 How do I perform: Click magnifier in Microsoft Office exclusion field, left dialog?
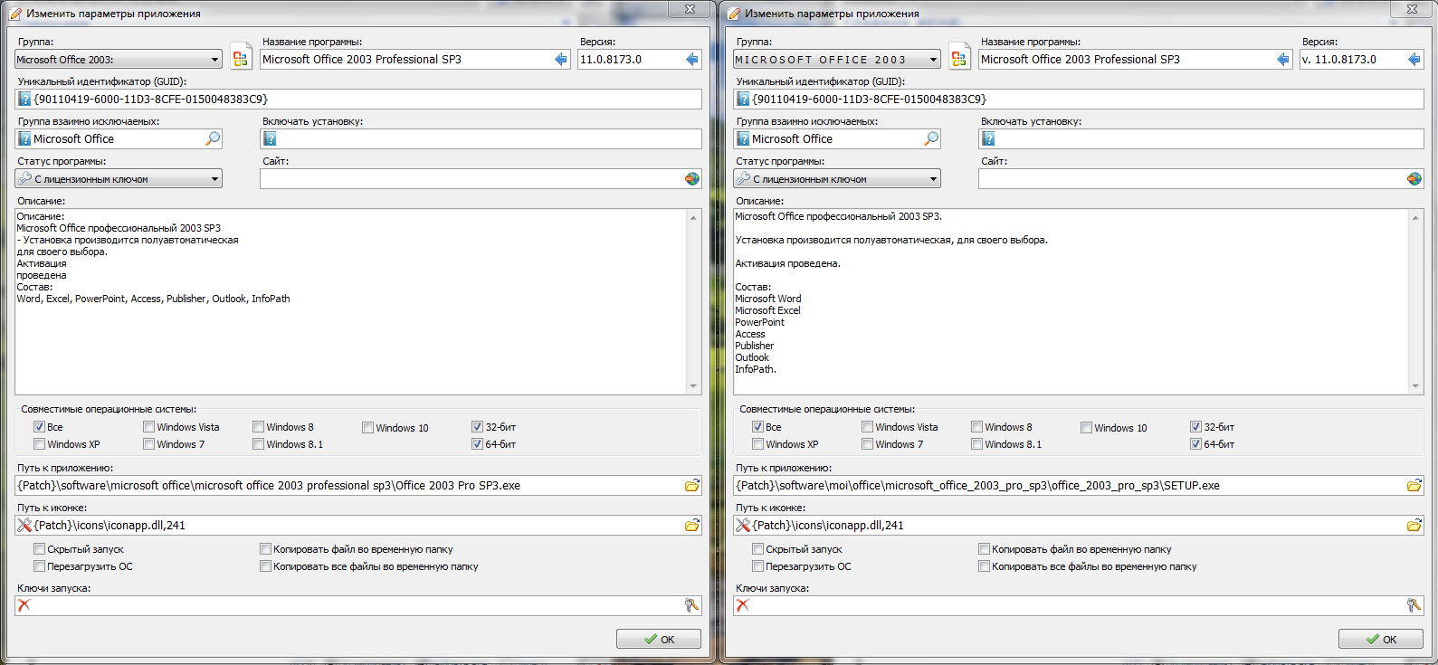[213, 138]
